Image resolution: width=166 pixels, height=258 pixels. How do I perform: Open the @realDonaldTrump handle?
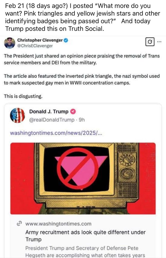coord(52,120)
